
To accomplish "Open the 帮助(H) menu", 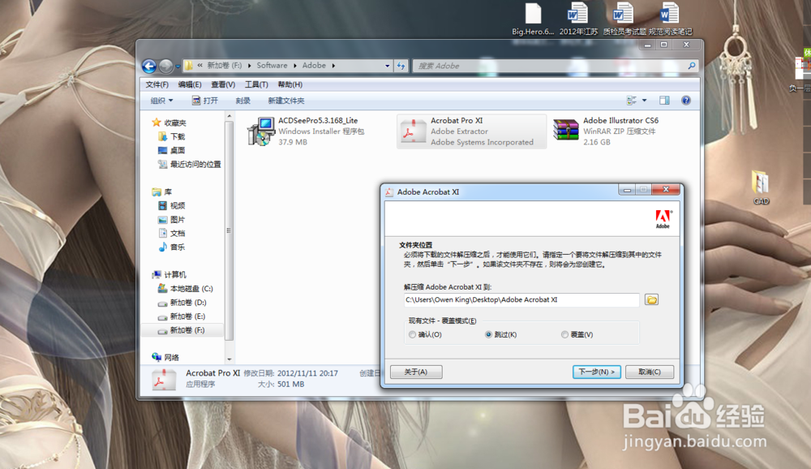I will 290,84.
